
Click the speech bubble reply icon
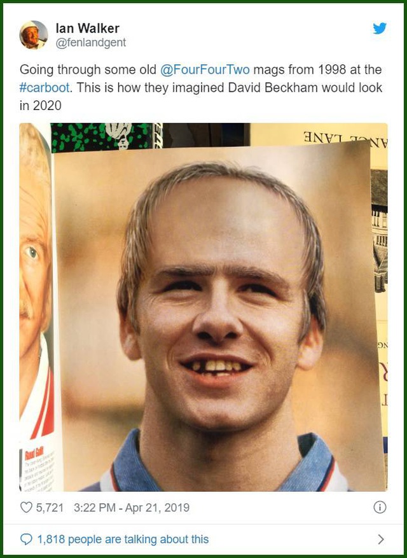(x=26, y=540)
